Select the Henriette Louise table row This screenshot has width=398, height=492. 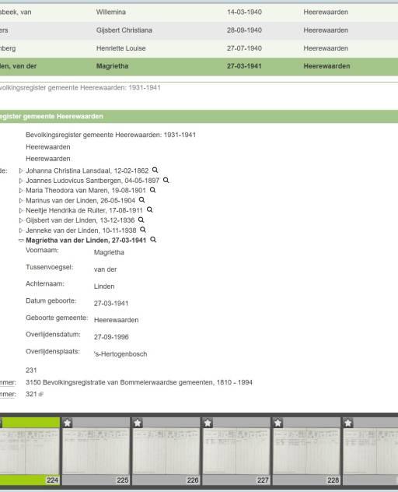199,48
